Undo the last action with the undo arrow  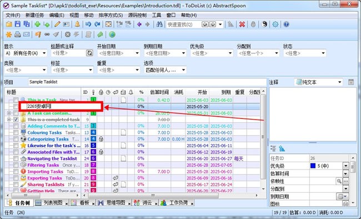[x=88, y=24]
